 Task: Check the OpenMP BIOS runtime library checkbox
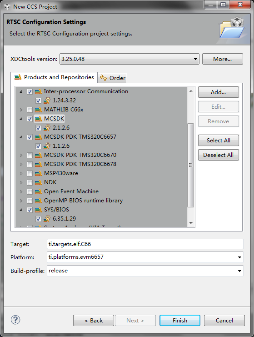click(x=30, y=201)
